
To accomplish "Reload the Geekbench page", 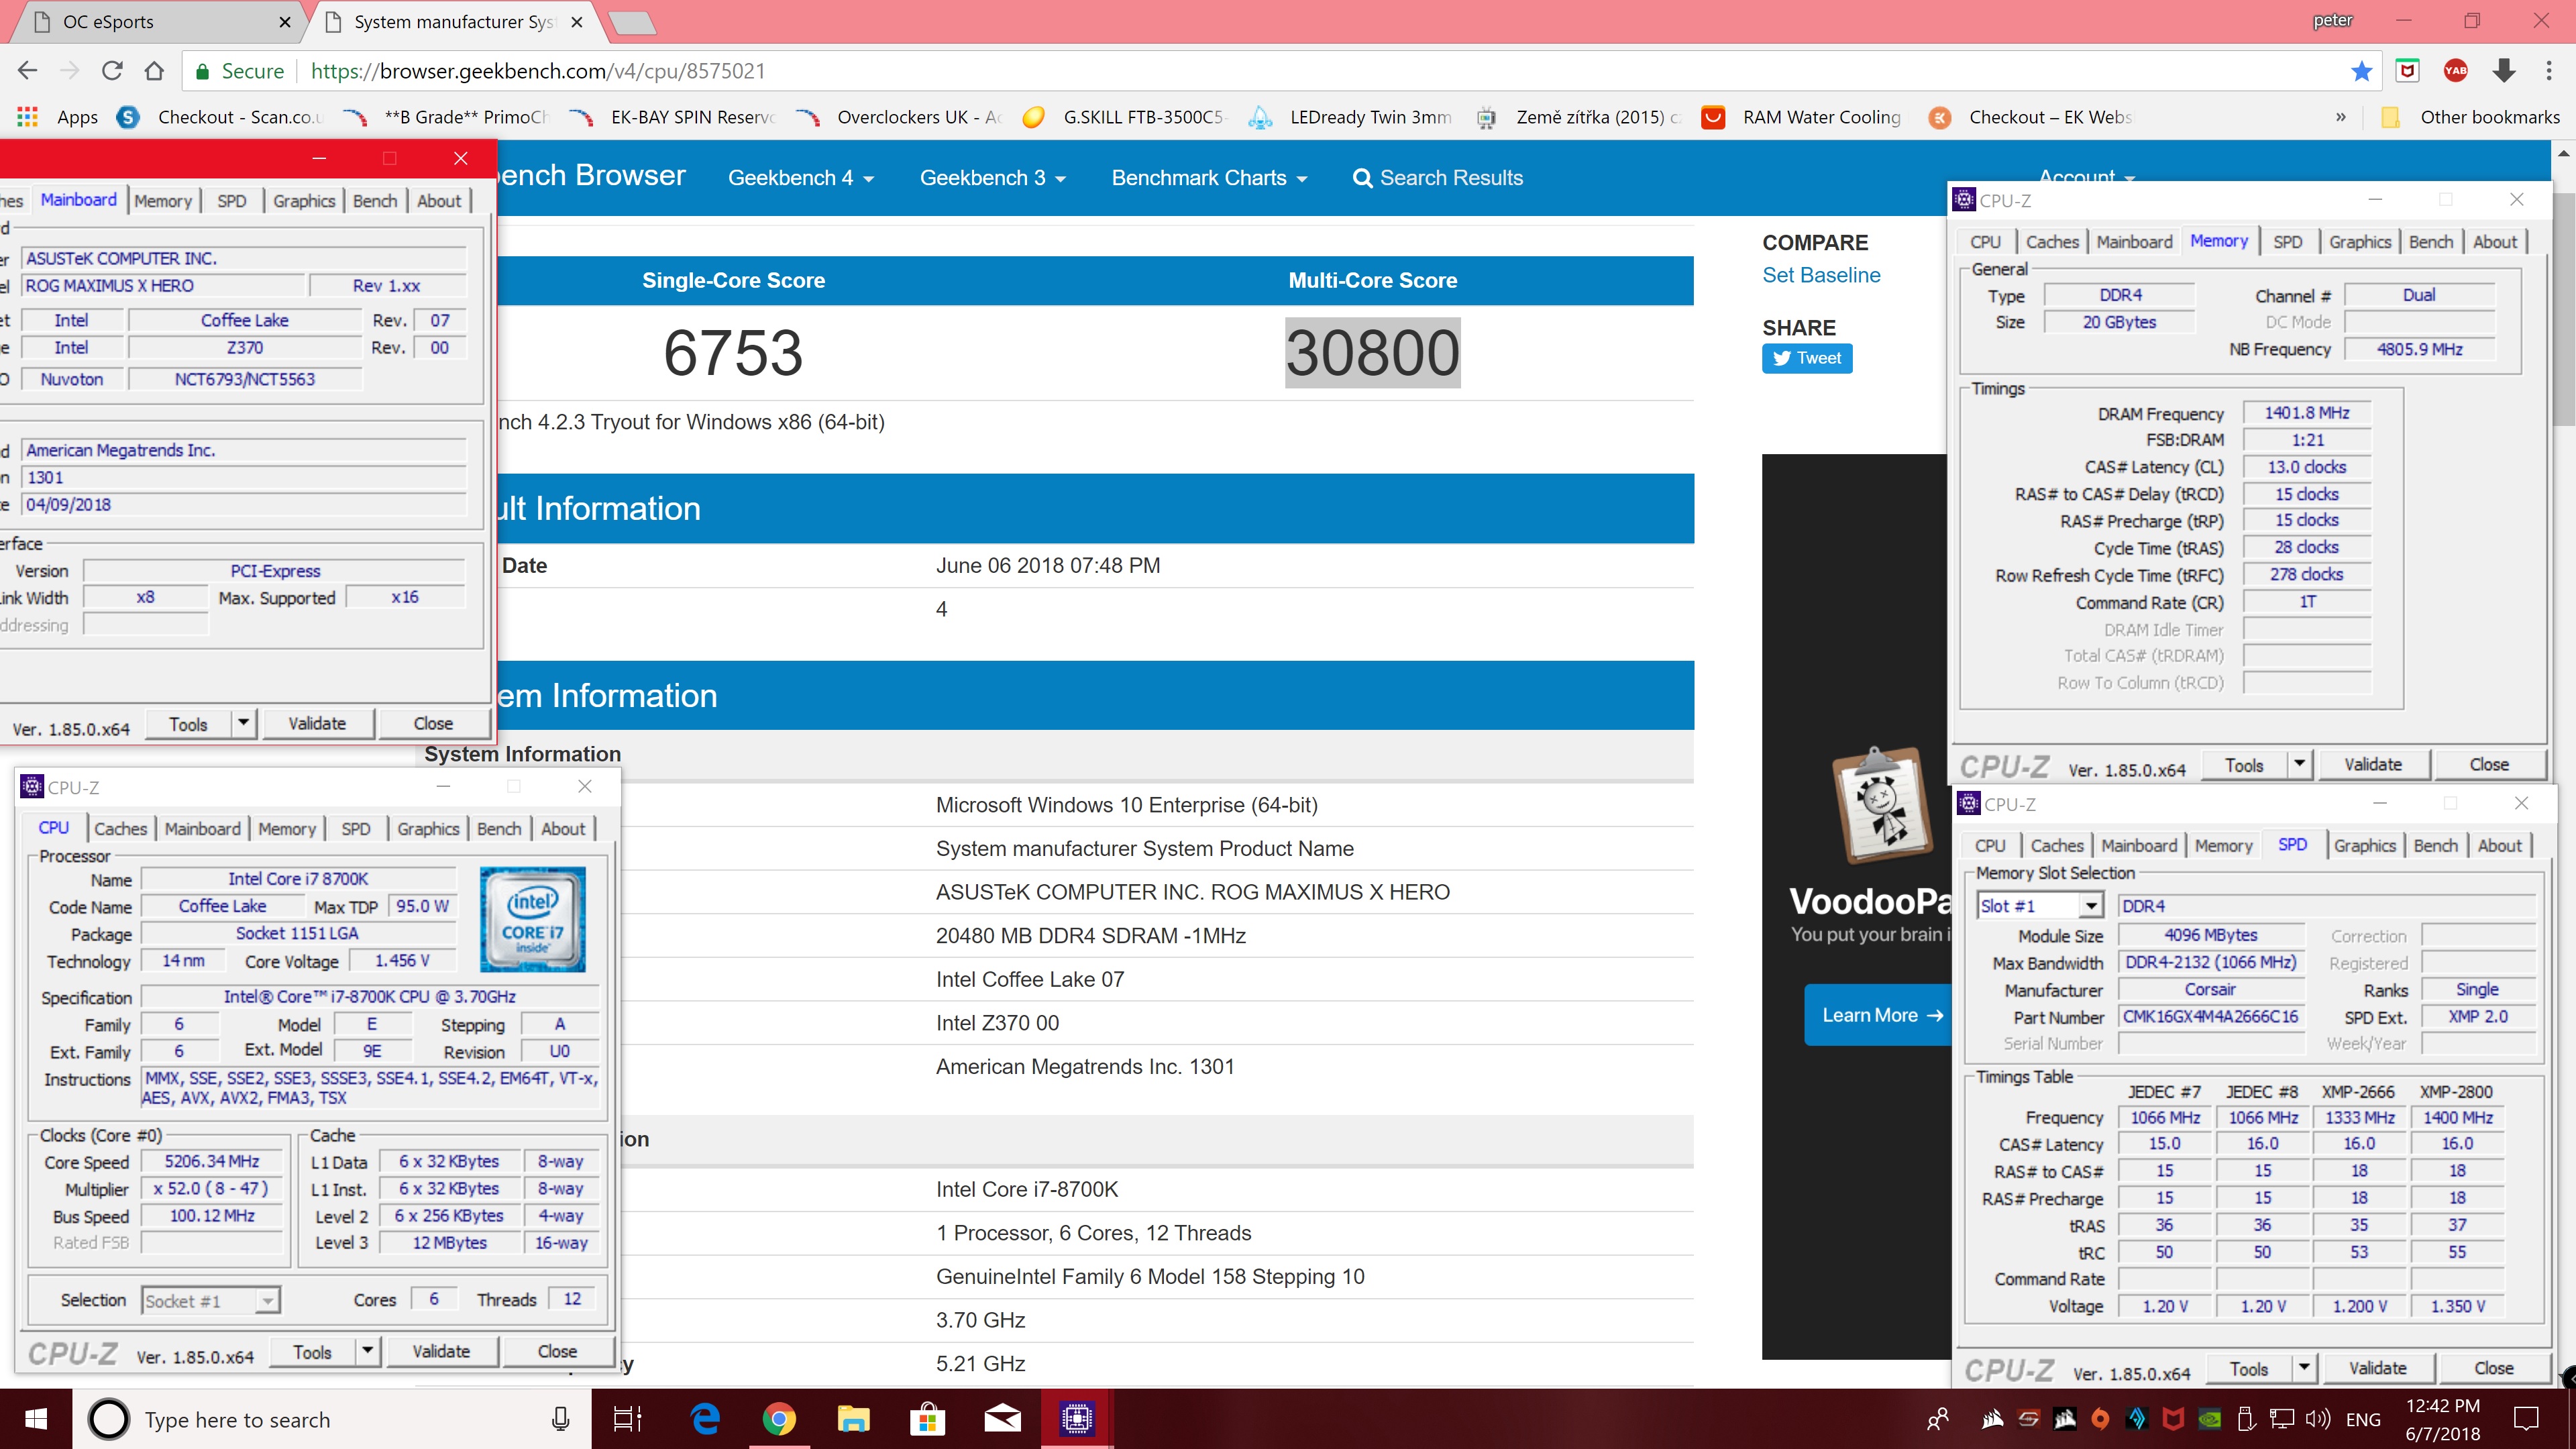I will click(x=112, y=71).
